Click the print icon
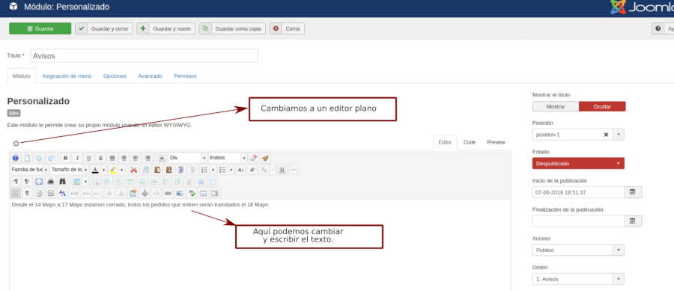The width and height of the screenshot is (674, 291). [51, 182]
